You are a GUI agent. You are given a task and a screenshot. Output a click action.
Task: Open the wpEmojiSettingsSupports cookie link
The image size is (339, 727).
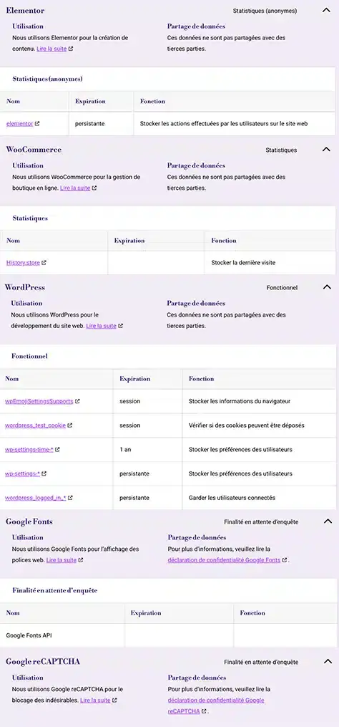tap(39, 402)
